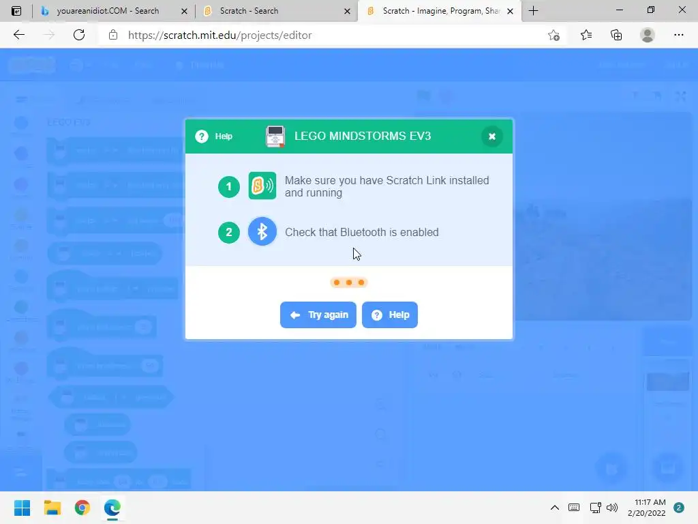The height and width of the screenshot is (524, 698).
Task: Open the browser profile icon
Action: tap(648, 35)
